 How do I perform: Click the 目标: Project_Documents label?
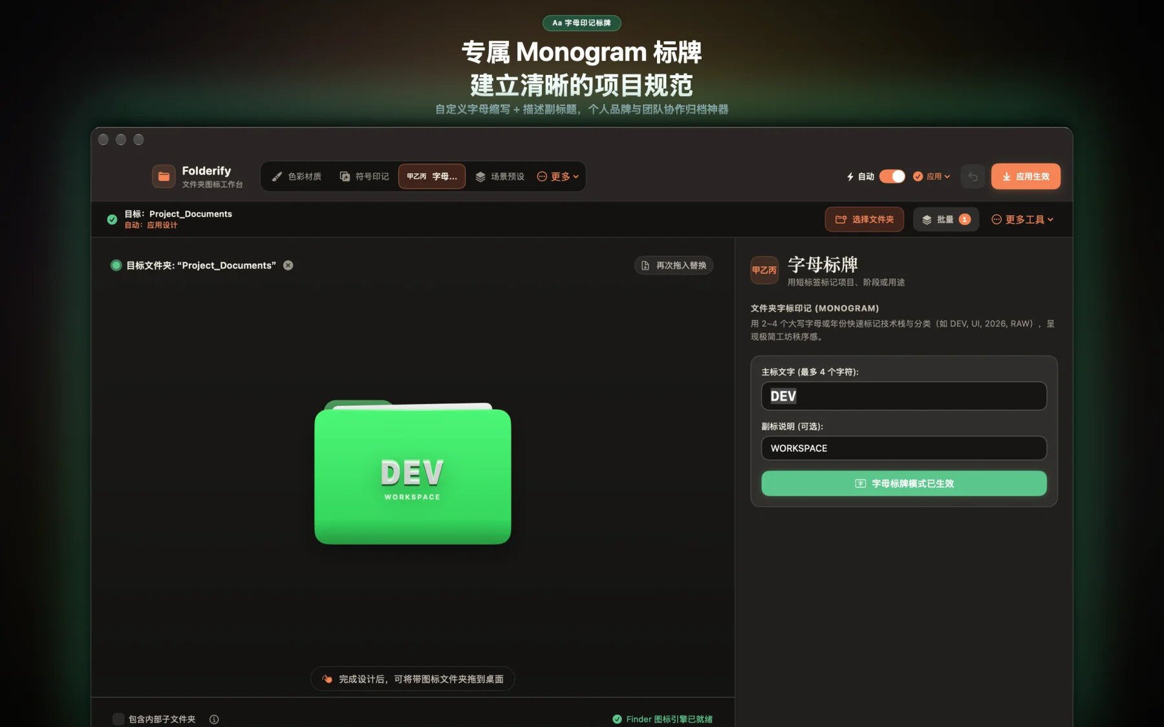pos(178,214)
